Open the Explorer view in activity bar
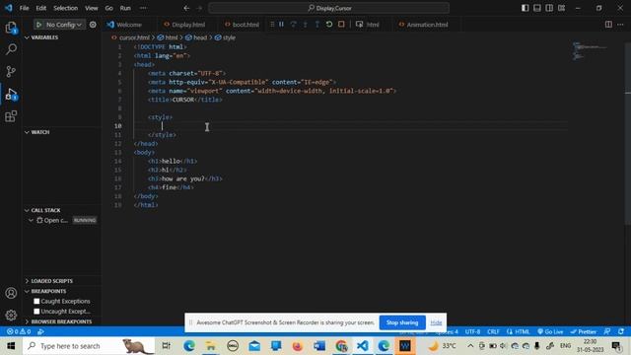 tap(11, 28)
